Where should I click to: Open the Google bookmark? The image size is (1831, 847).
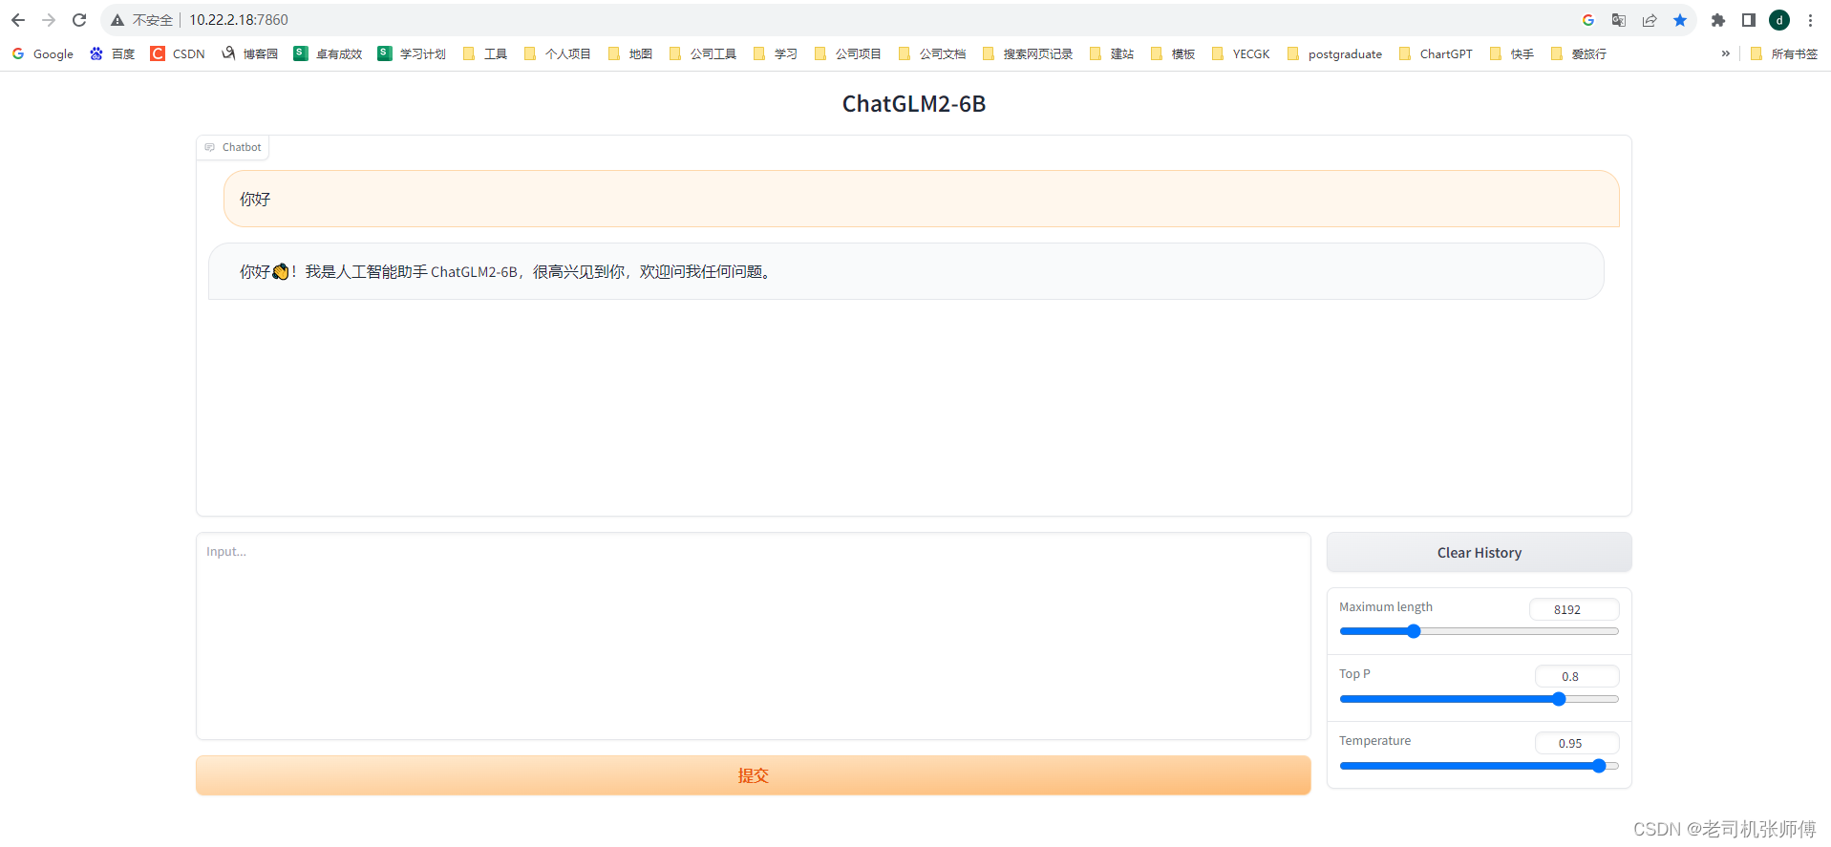point(43,54)
